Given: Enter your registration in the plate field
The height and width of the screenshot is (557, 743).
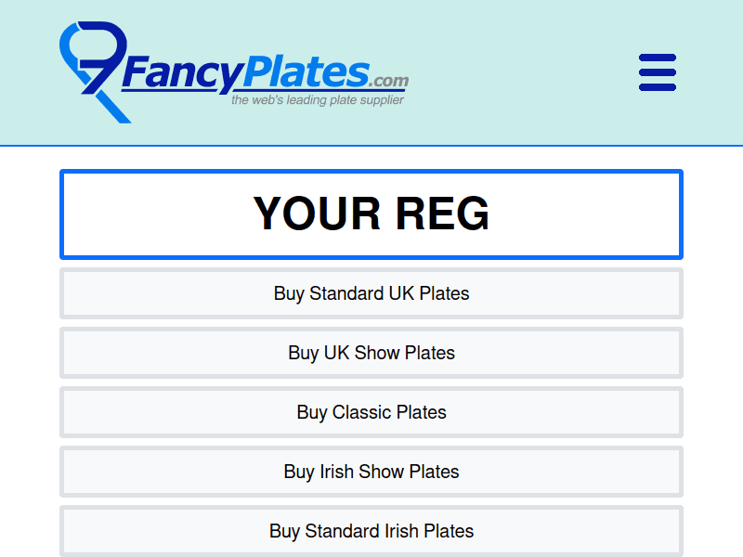Looking at the screenshot, I should click(x=371, y=214).
